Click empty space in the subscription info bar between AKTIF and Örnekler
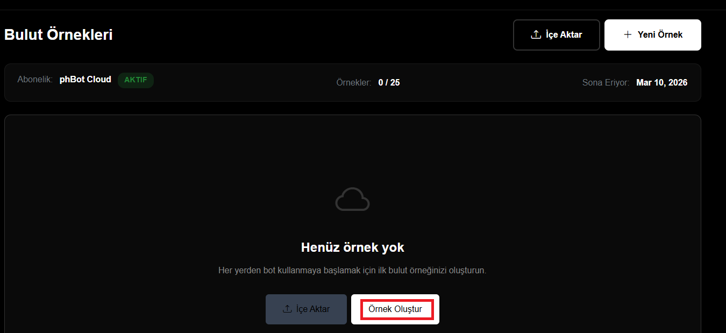The width and height of the screenshot is (726, 333). coord(242,83)
